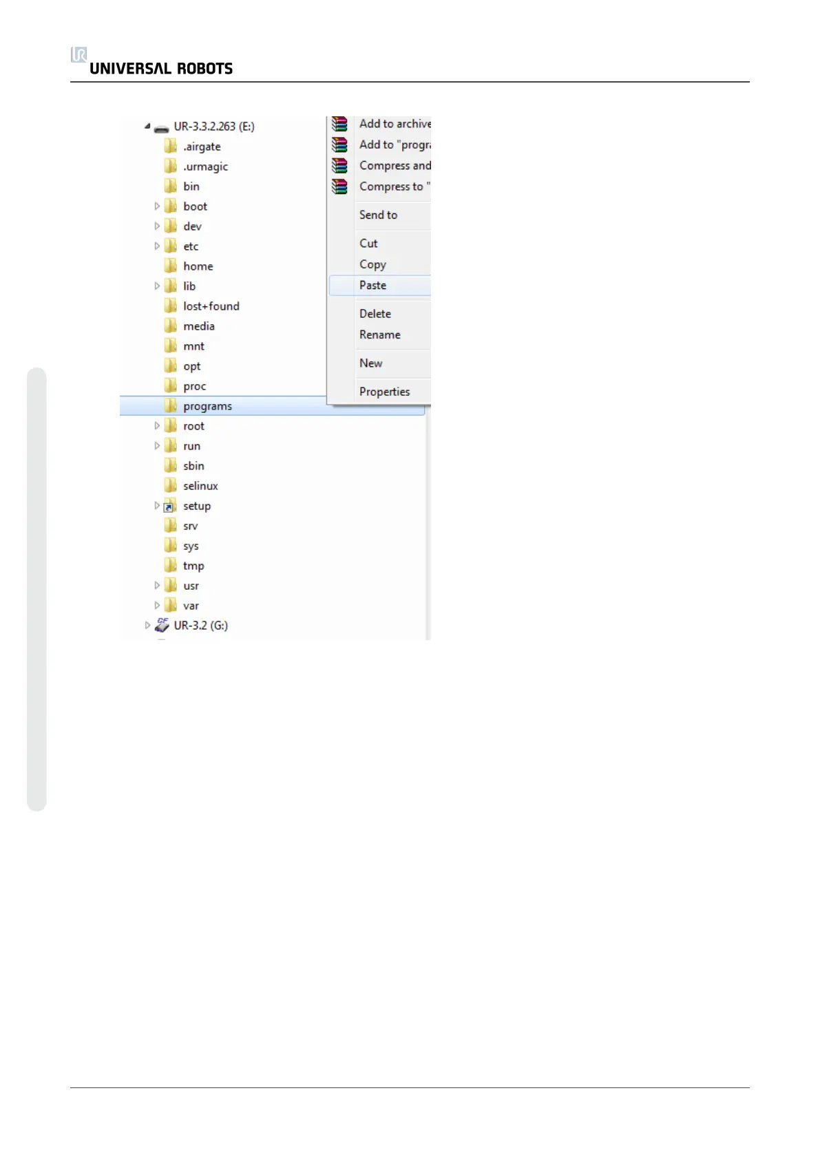Collapse the UR-3.3.2.263 (E:) drive tree

click(147, 126)
